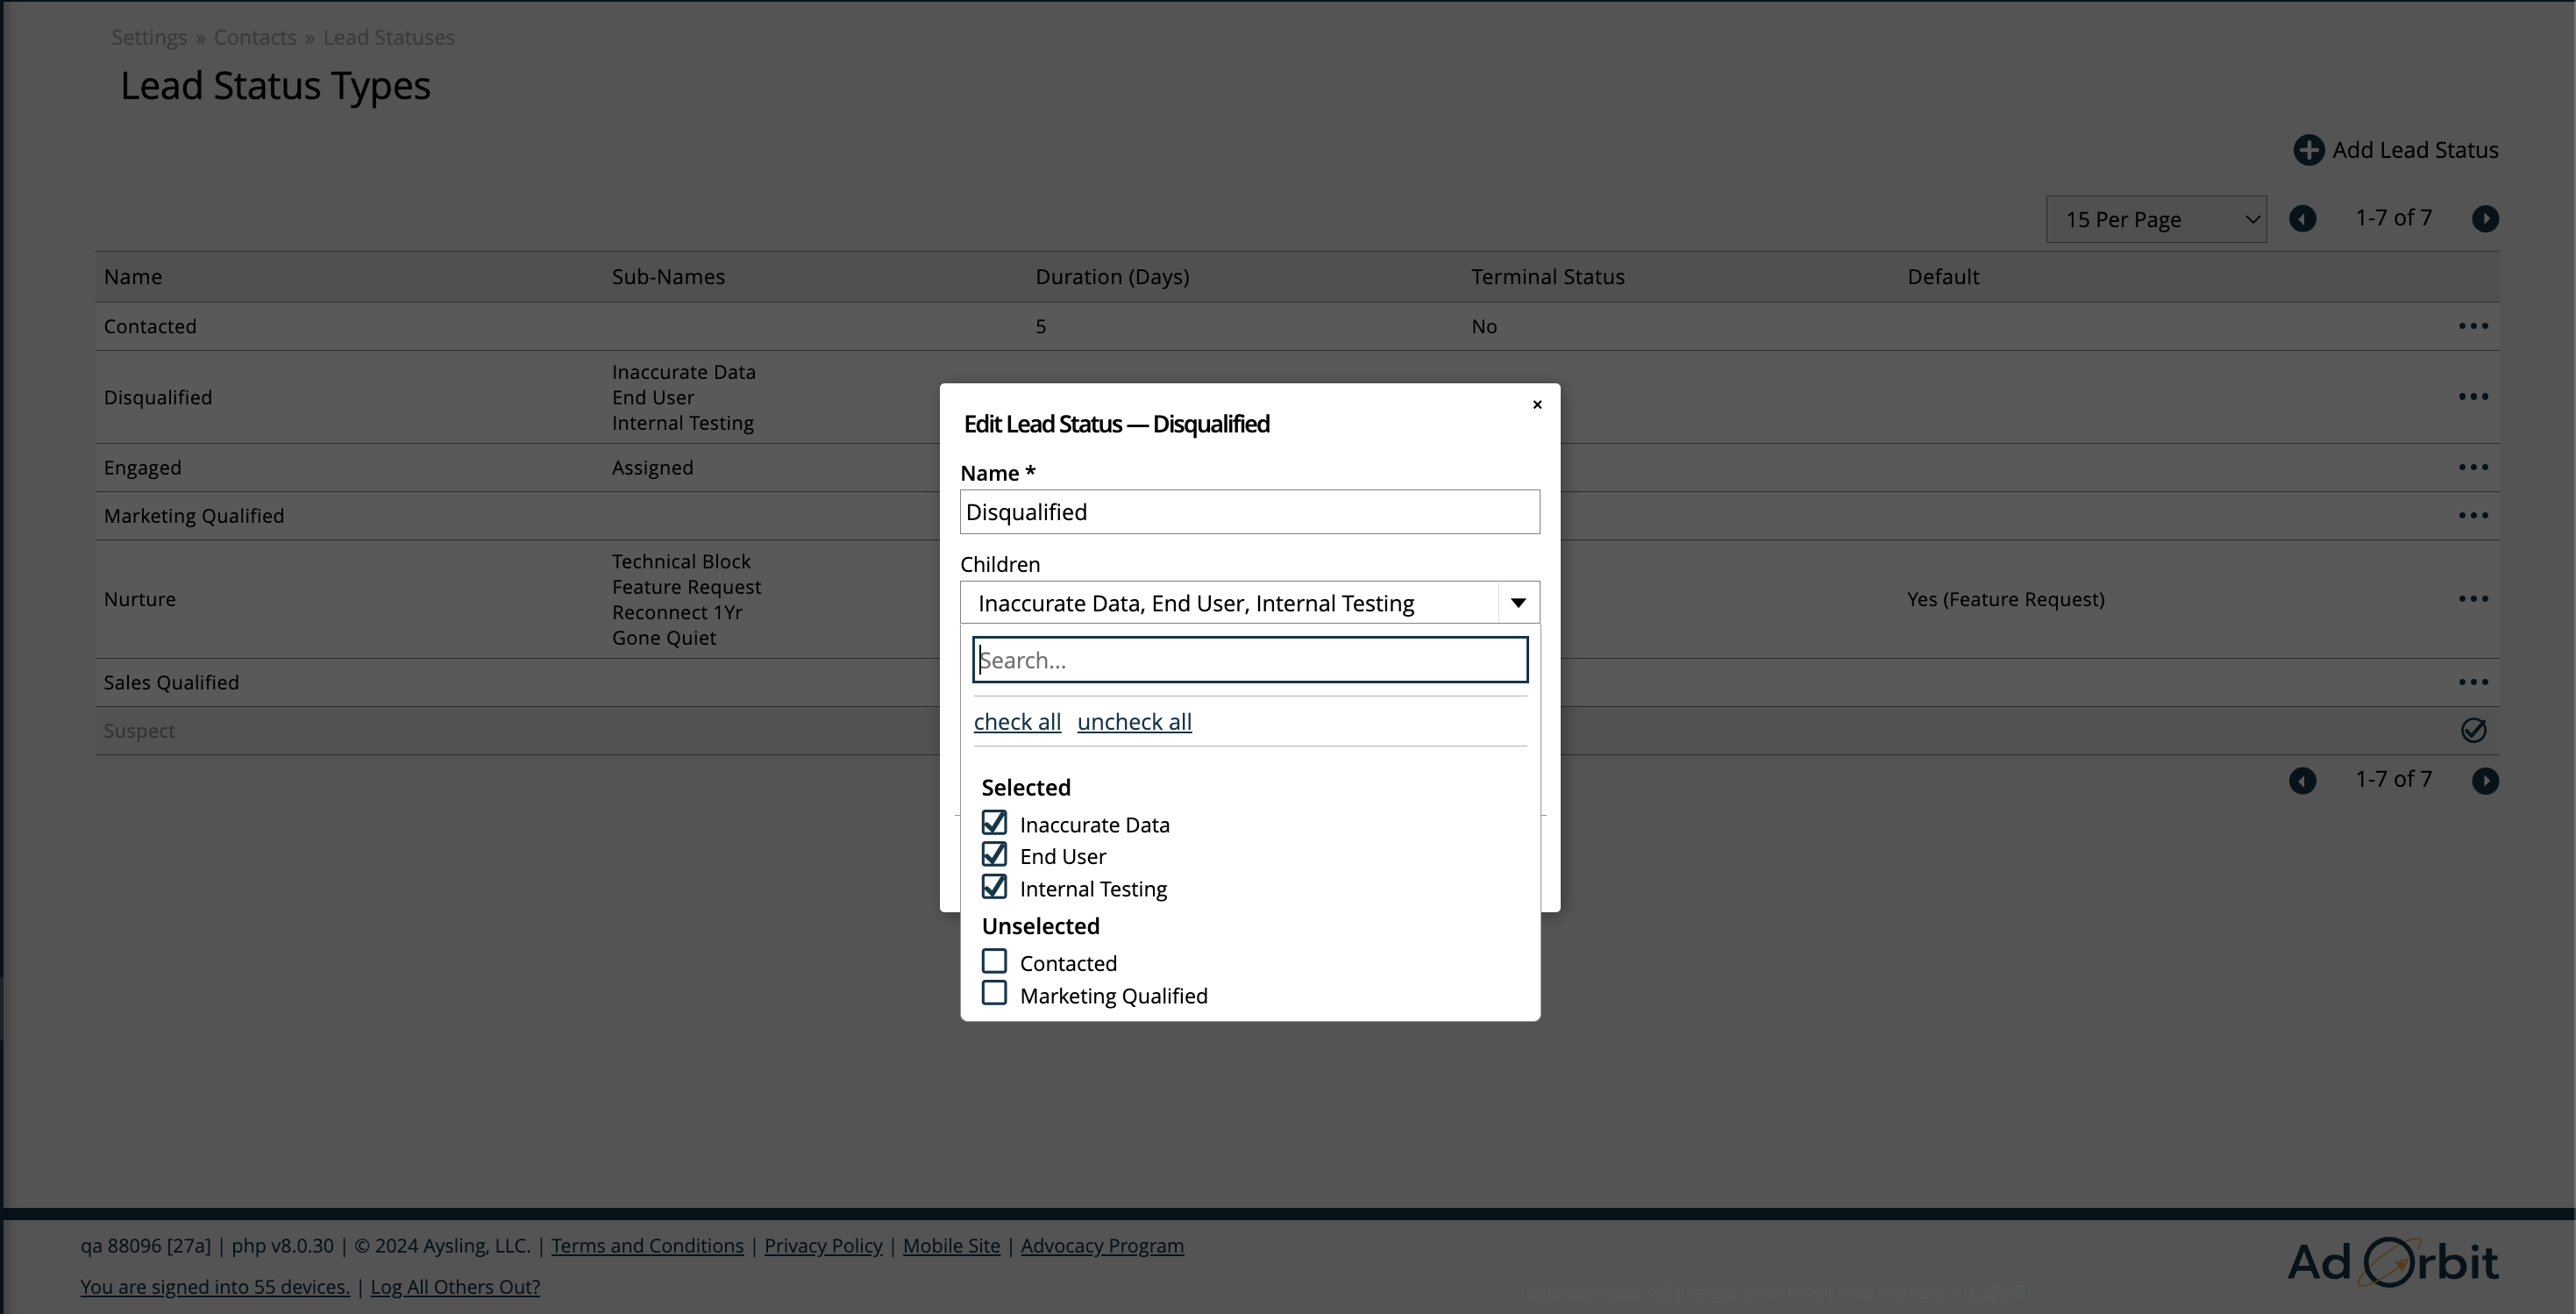Go to previous page using top left arrow

tap(2302, 219)
